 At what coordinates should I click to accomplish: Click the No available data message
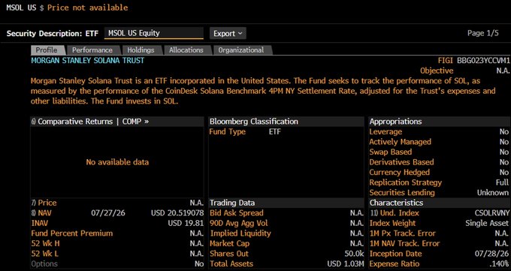coord(117,162)
